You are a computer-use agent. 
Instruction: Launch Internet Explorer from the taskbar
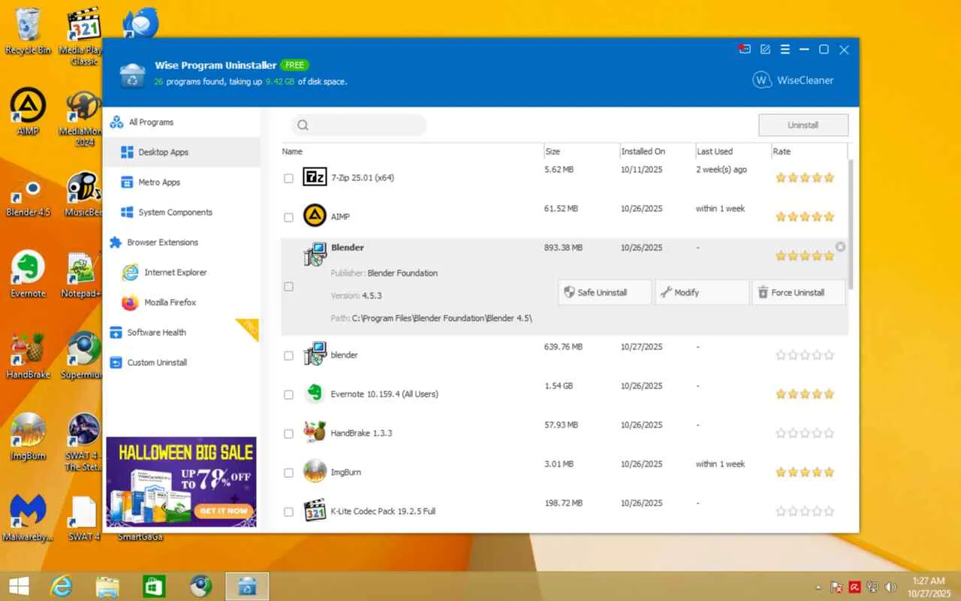pos(61,585)
